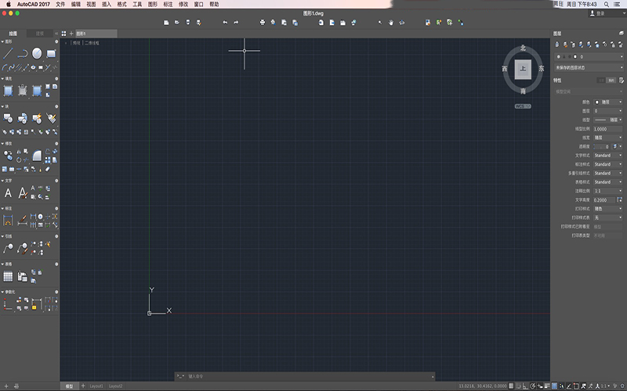Open the 插入 menu
The image size is (627, 391).
107,4
